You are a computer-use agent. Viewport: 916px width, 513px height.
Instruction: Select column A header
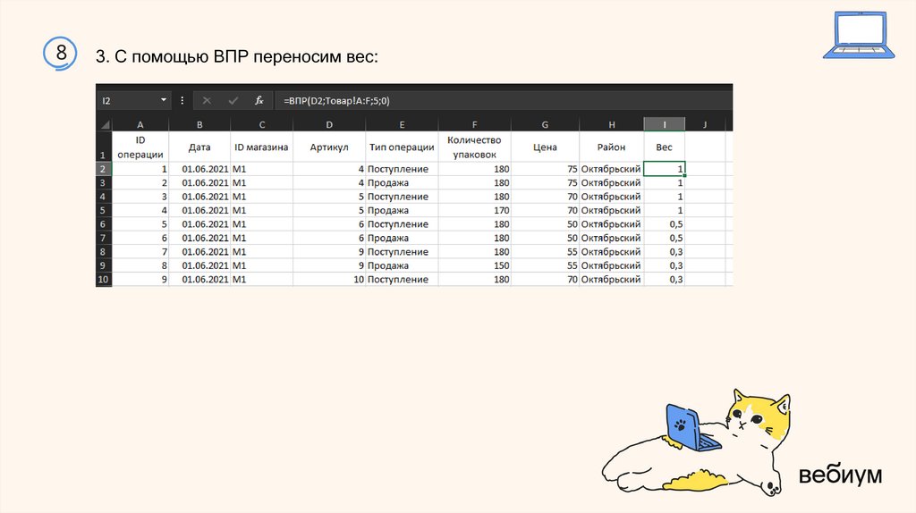pyautogui.click(x=140, y=124)
